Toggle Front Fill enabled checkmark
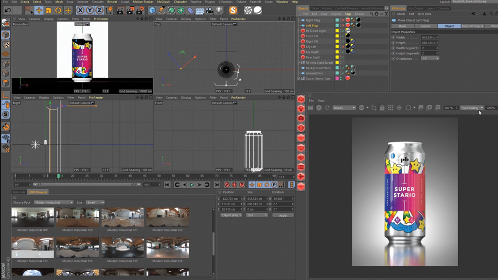The image size is (498, 280). pos(343,36)
